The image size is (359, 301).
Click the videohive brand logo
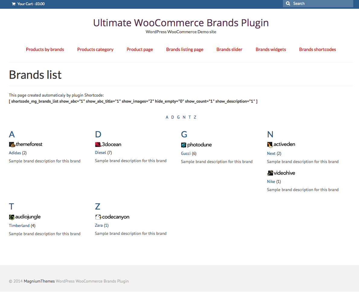click(x=281, y=173)
